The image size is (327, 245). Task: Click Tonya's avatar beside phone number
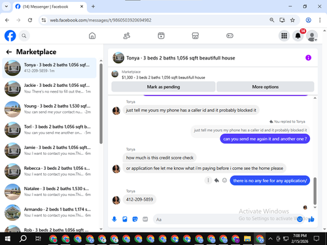116,200
